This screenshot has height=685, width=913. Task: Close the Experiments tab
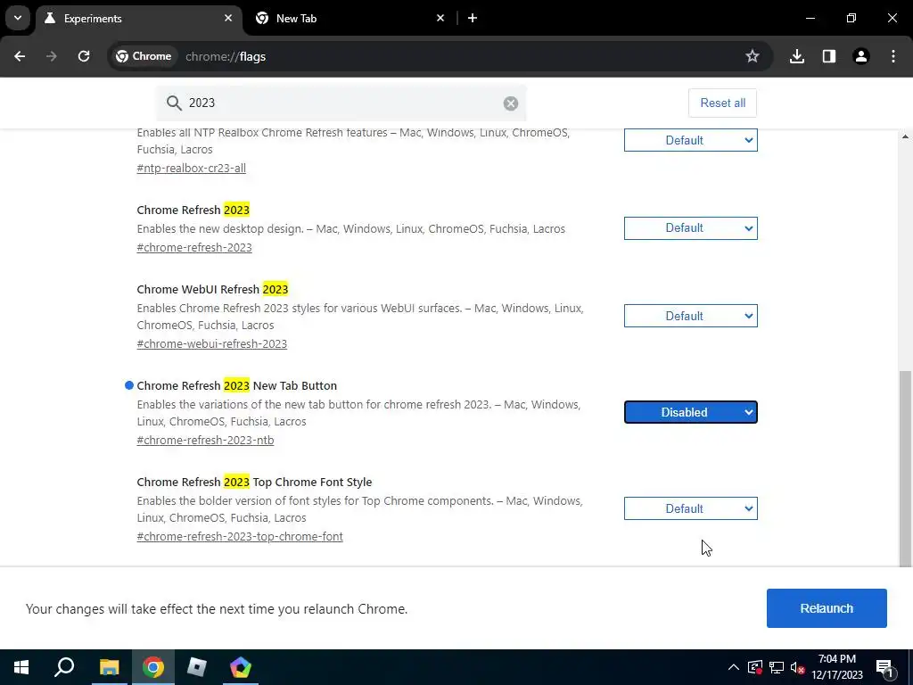coord(228,18)
